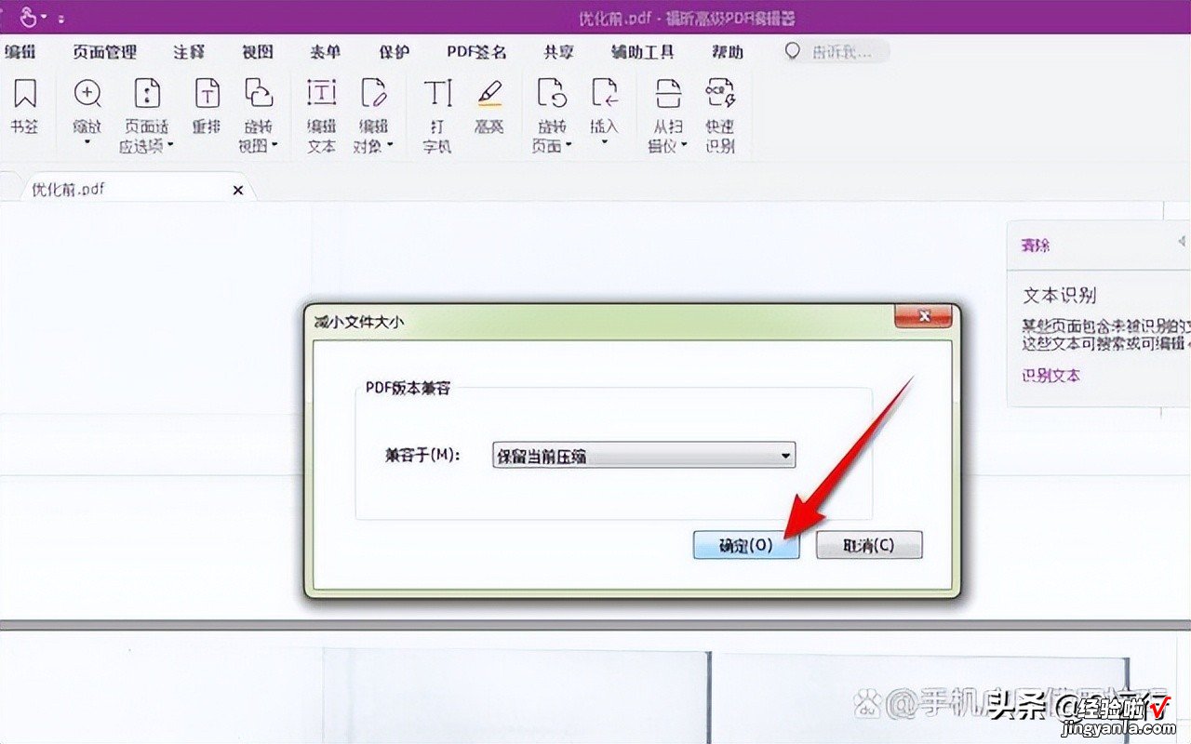Switch to the 视图 ribbon tab
This screenshot has width=1191, height=744.
(258, 52)
